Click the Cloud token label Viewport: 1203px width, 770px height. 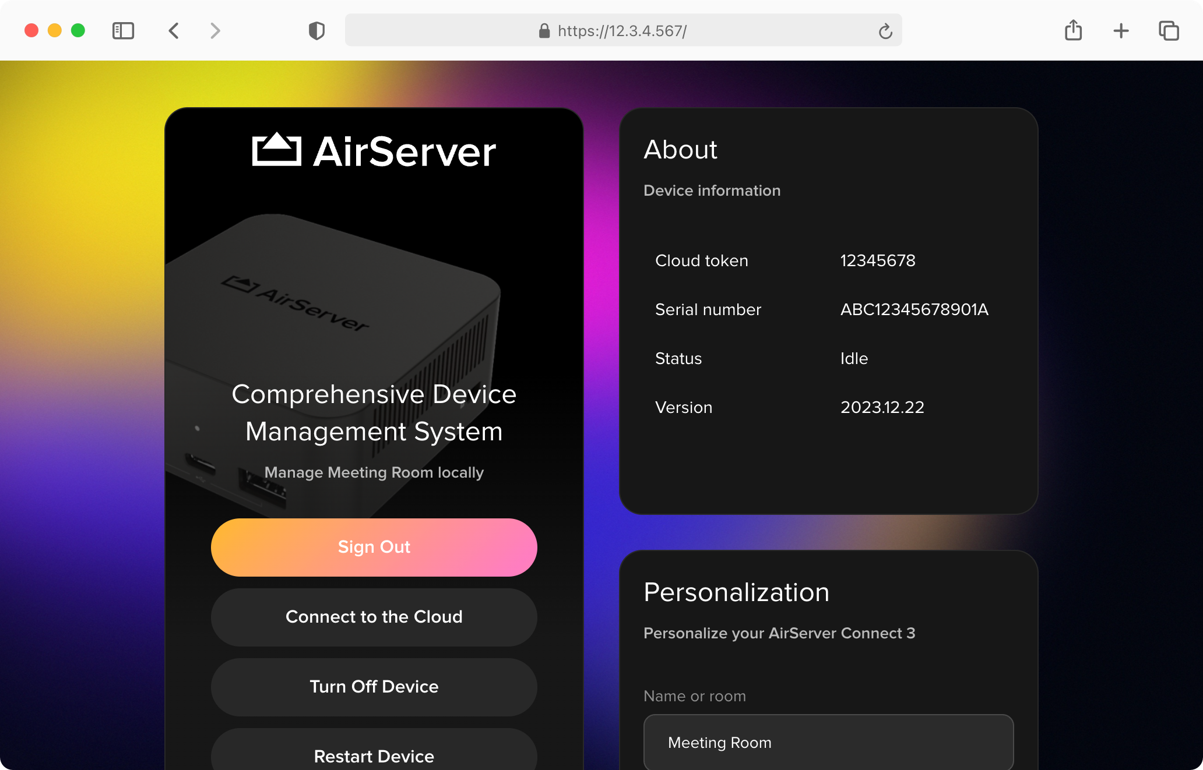[x=702, y=260]
